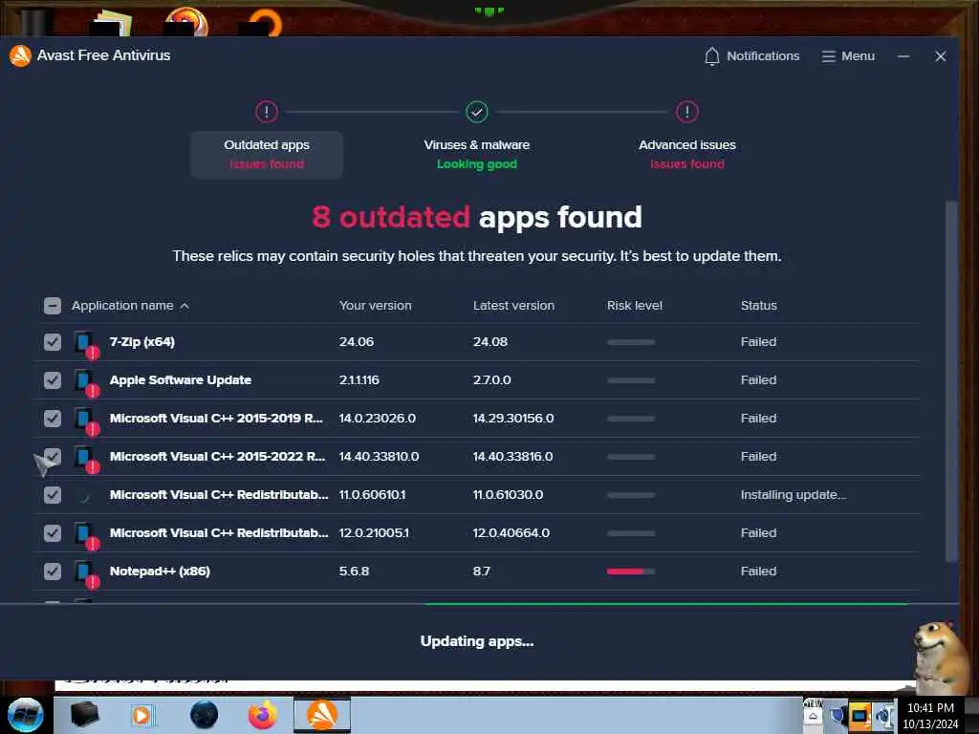
Task: Click latest version 24.08
Action: click(490, 341)
